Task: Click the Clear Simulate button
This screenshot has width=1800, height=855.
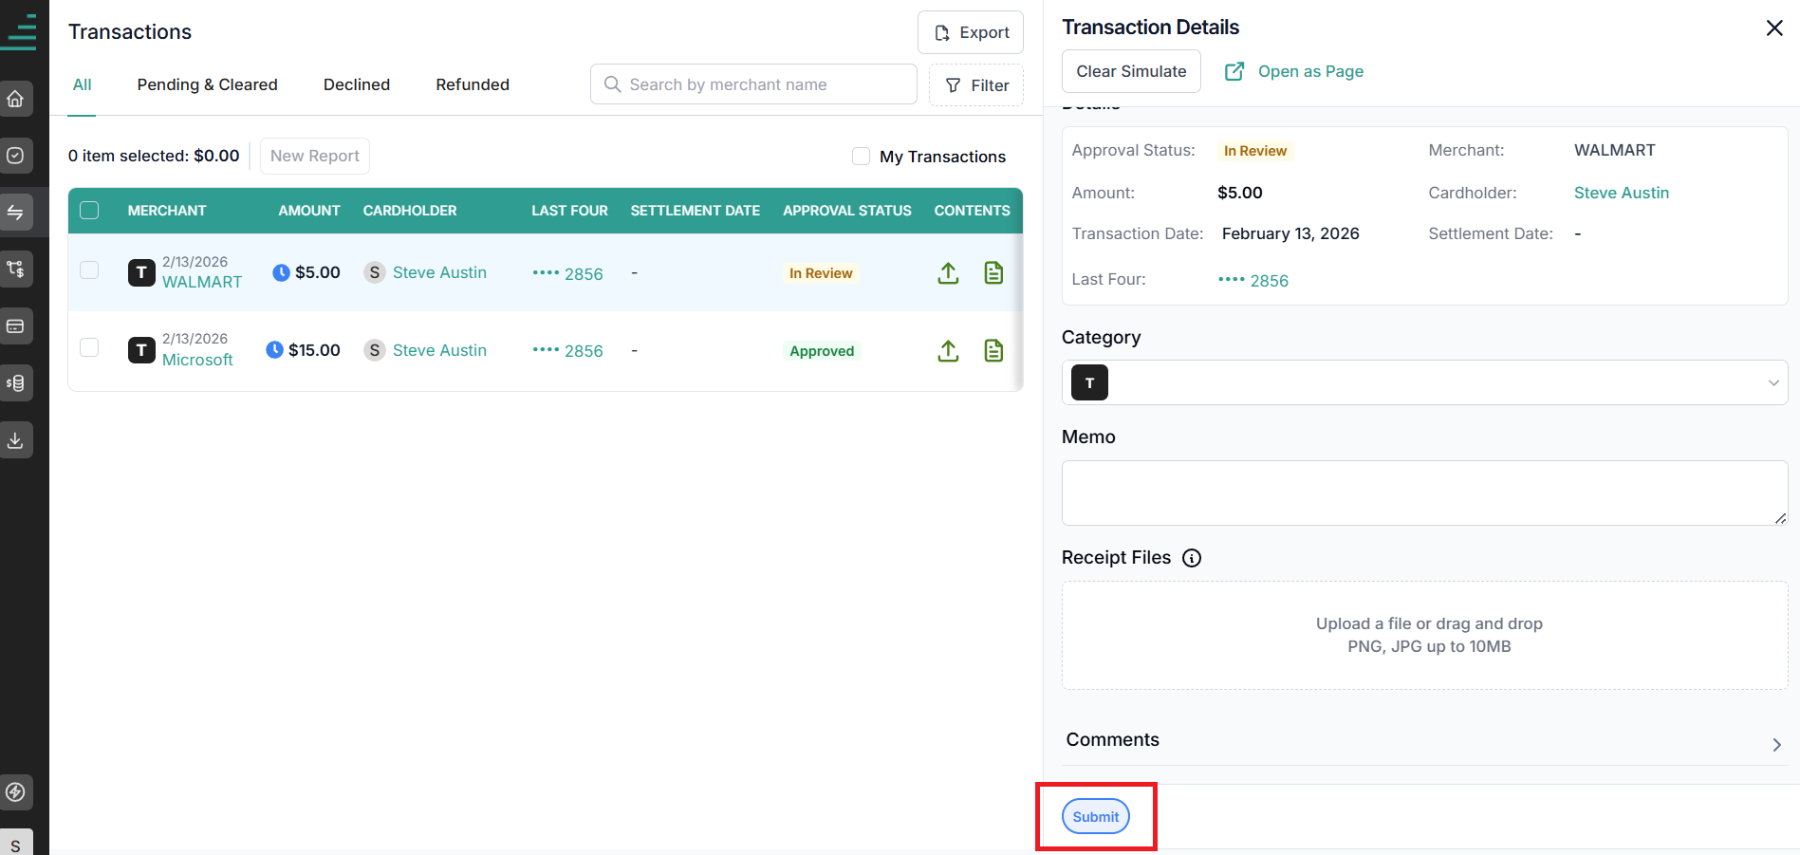Action: click(1131, 71)
